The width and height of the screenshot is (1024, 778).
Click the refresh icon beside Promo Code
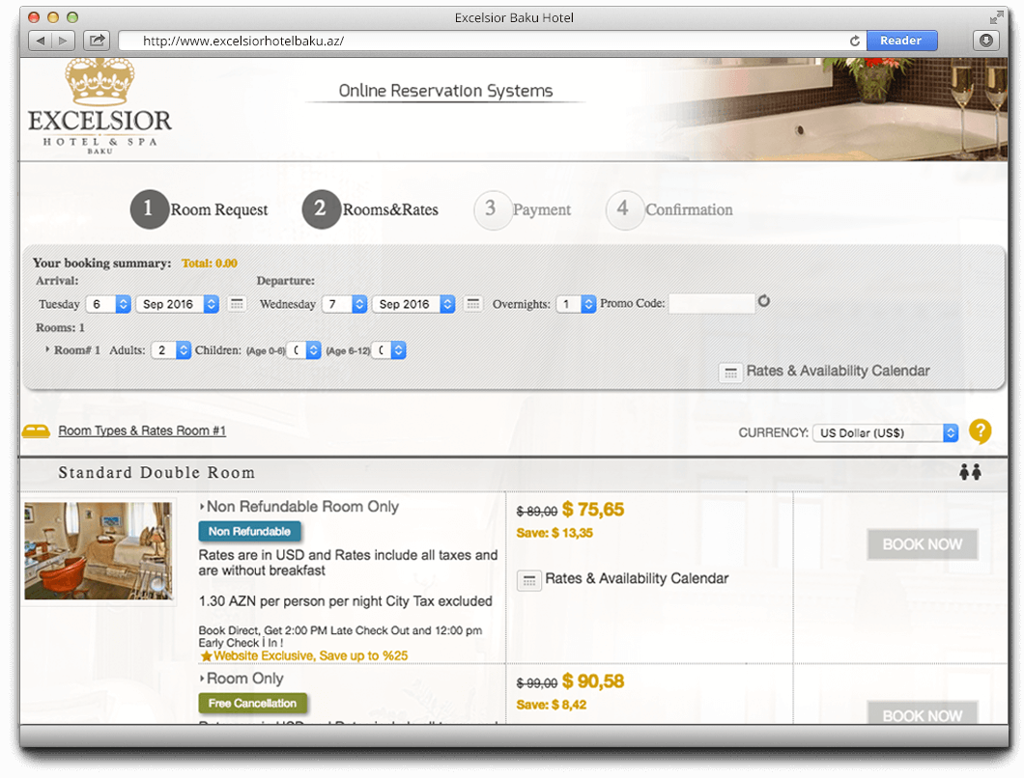tap(764, 302)
